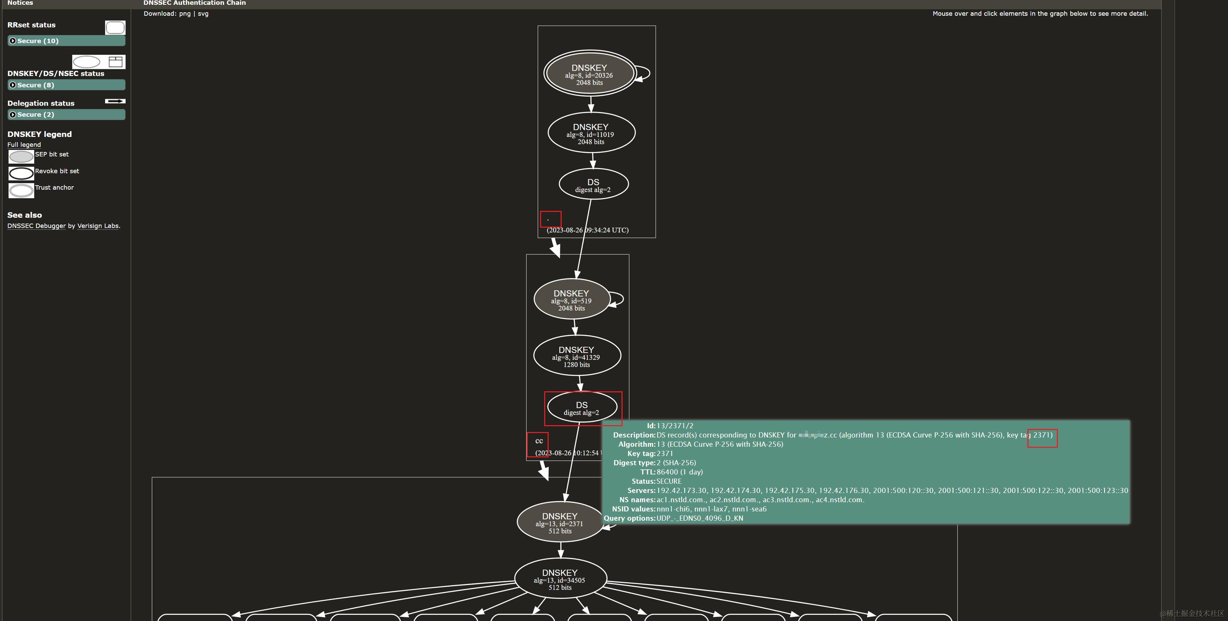Click the SEP bit set legend swatch
This screenshot has height=621, width=1228.
pos(21,157)
